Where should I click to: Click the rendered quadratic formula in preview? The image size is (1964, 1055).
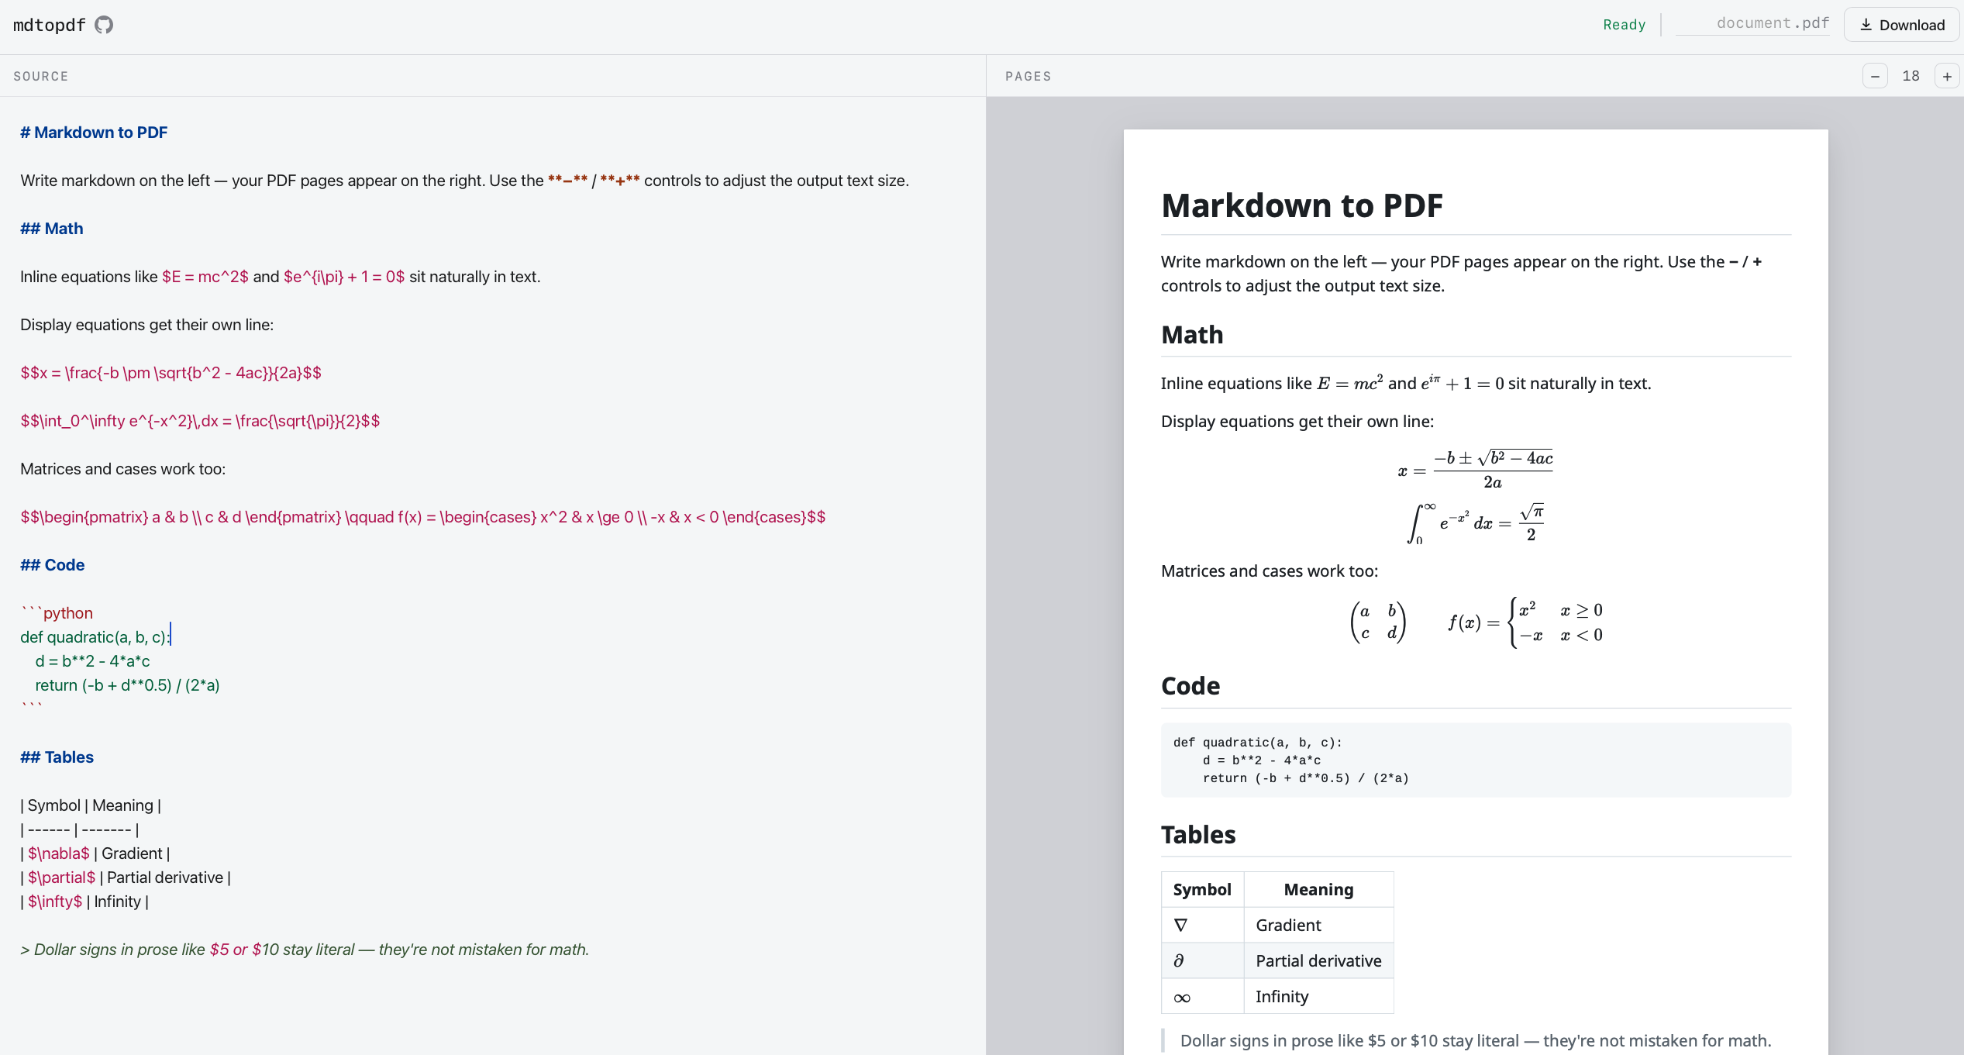pyautogui.click(x=1476, y=470)
